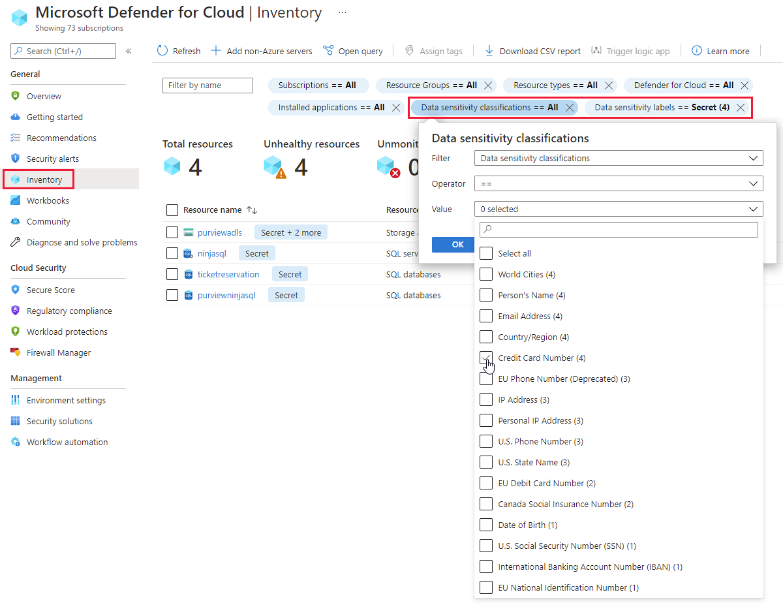Open Download CSV report

(x=489, y=51)
